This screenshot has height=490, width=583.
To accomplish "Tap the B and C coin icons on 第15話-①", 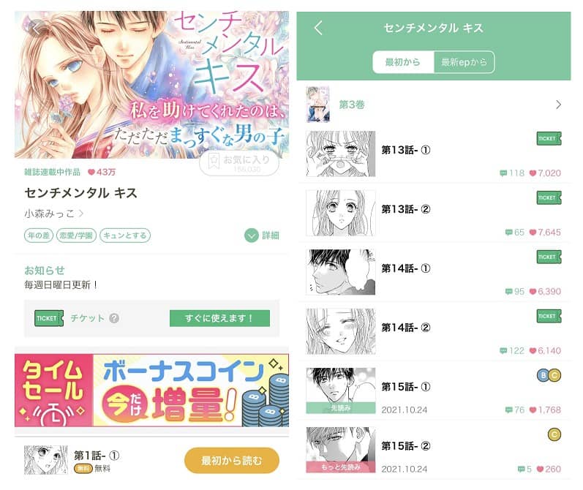I will pos(549,375).
